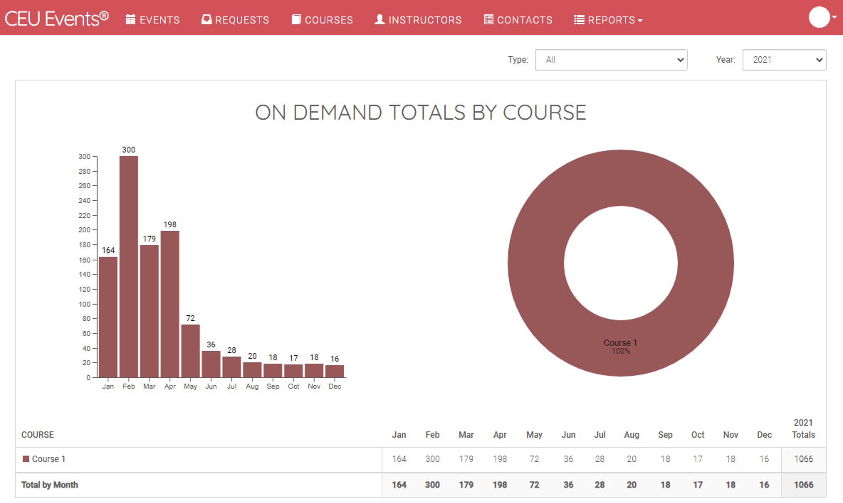Viewport: 843px width, 503px height.
Task: Click the lines icon beside Reports
Action: coord(579,20)
